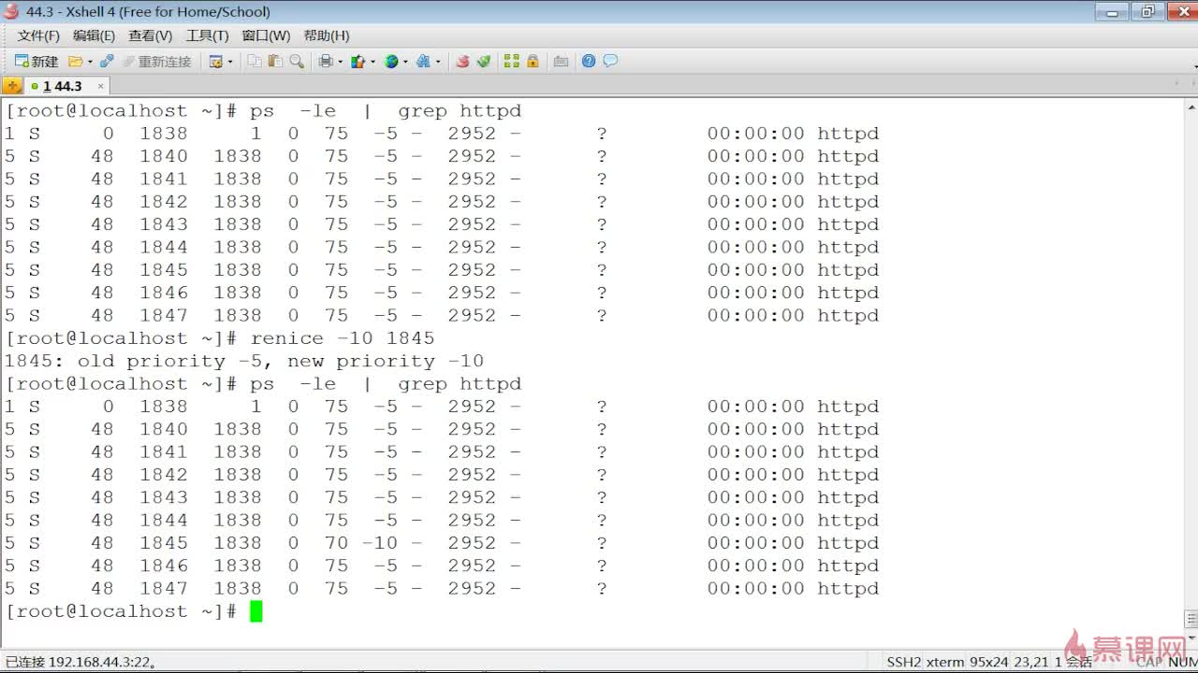Open the 编辑(E) menu
This screenshot has height=673, width=1198.
pyautogui.click(x=94, y=36)
